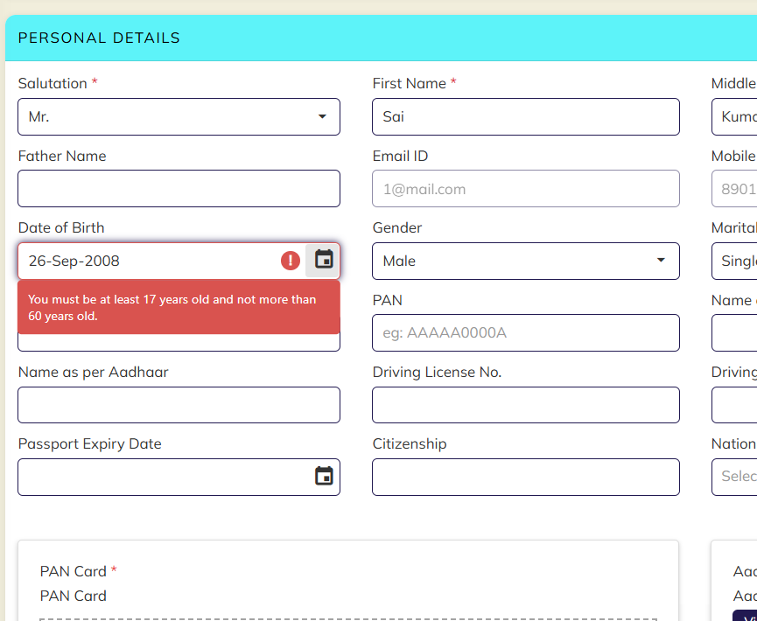Focus the Name as per Aadhaar field
Screen dimensions: 757x621
point(179,405)
